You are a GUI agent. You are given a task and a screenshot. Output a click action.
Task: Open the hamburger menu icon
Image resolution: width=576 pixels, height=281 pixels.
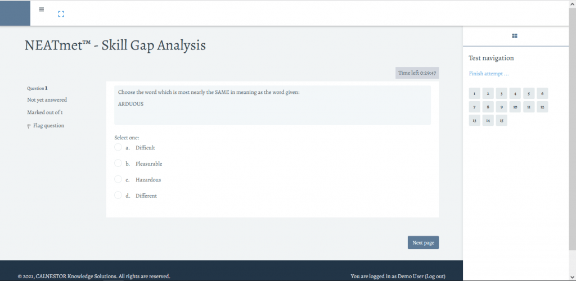point(42,10)
